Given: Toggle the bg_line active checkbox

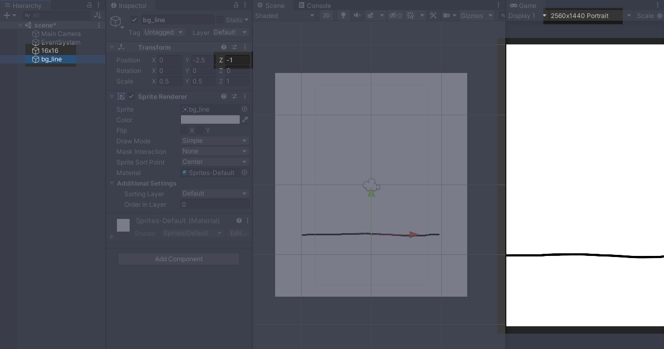Looking at the screenshot, I should point(134,20).
